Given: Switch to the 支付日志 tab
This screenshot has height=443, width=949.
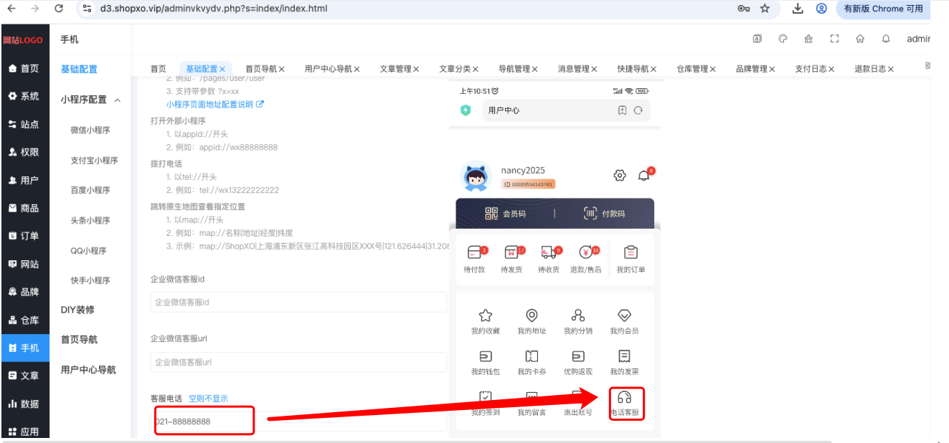Looking at the screenshot, I should (x=811, y=69).
